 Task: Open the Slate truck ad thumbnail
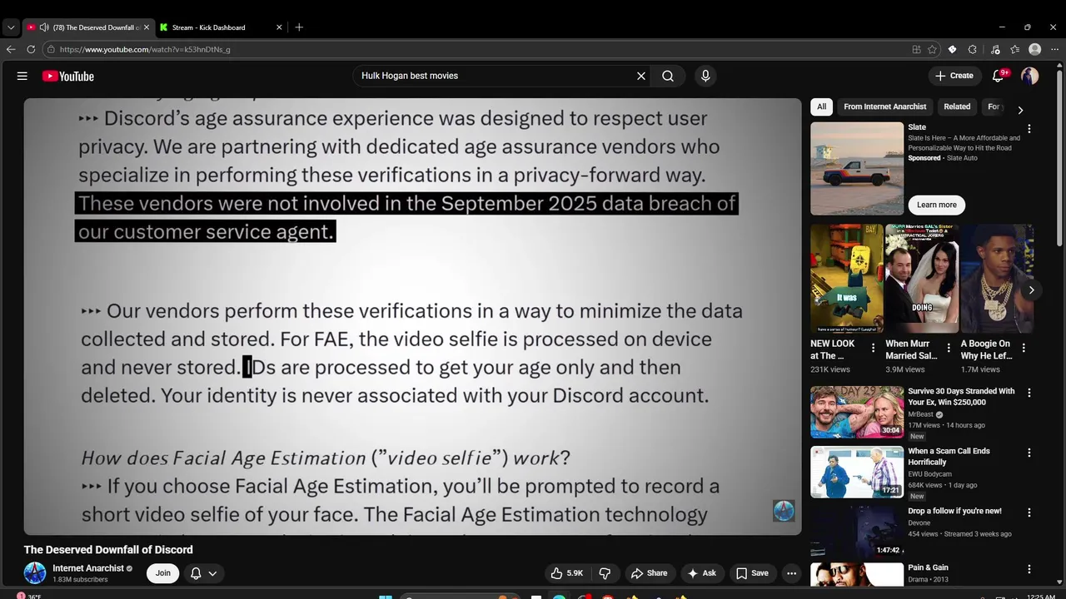857,168
